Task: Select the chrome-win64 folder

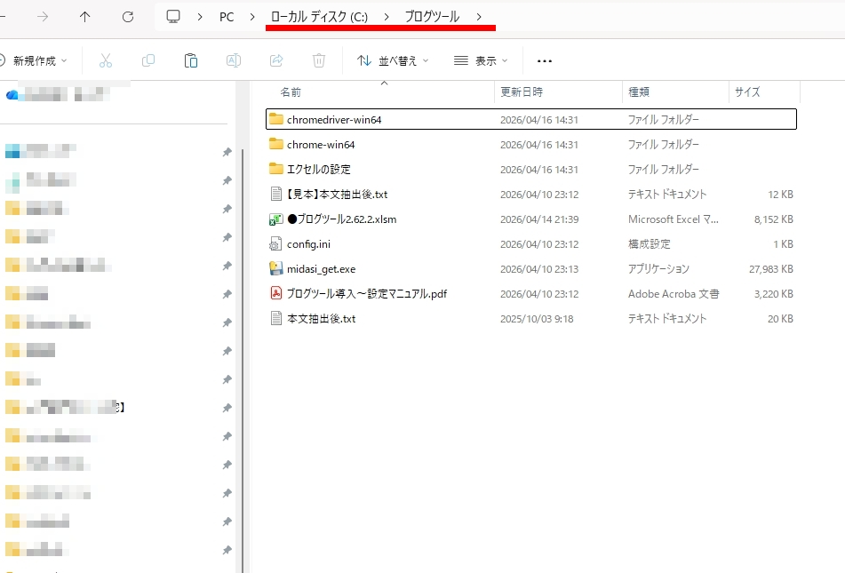Action: click(321, 144)
